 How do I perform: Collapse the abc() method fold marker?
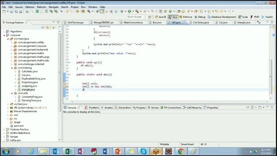[69, 75]
